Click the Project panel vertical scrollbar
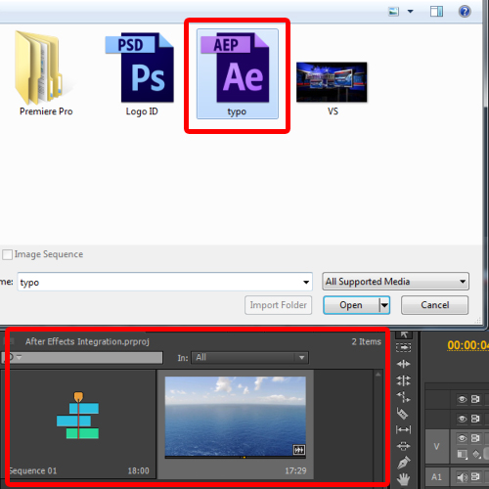Image resolution: width=489 pixels, height=489 pixels. click(x=378, y=425)
